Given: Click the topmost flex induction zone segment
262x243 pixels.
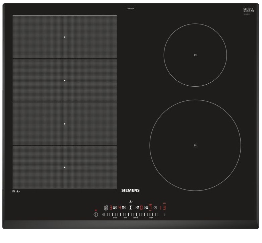Looking at the screenshot, I should [x=65, y=37].
